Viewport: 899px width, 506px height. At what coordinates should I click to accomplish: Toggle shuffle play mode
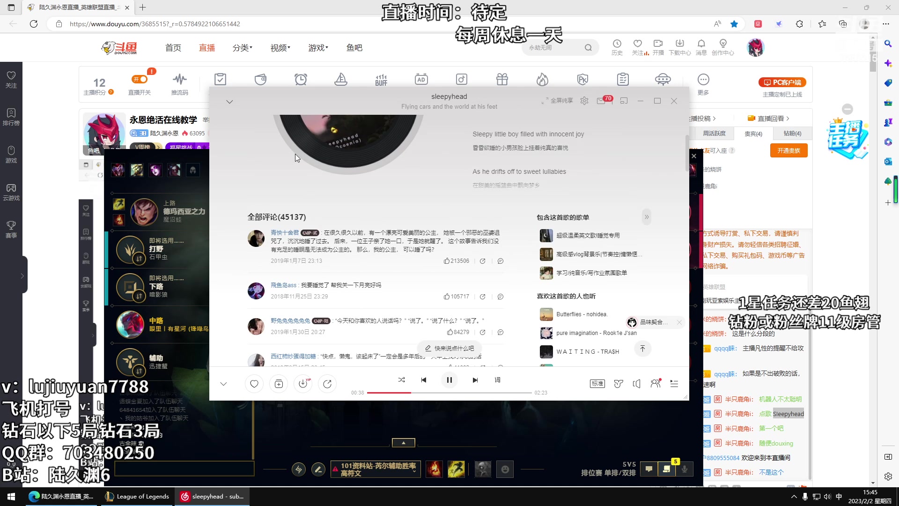coord(401,380)
